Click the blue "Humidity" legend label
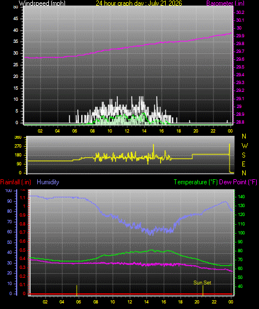259x309 pixels. 48,182
